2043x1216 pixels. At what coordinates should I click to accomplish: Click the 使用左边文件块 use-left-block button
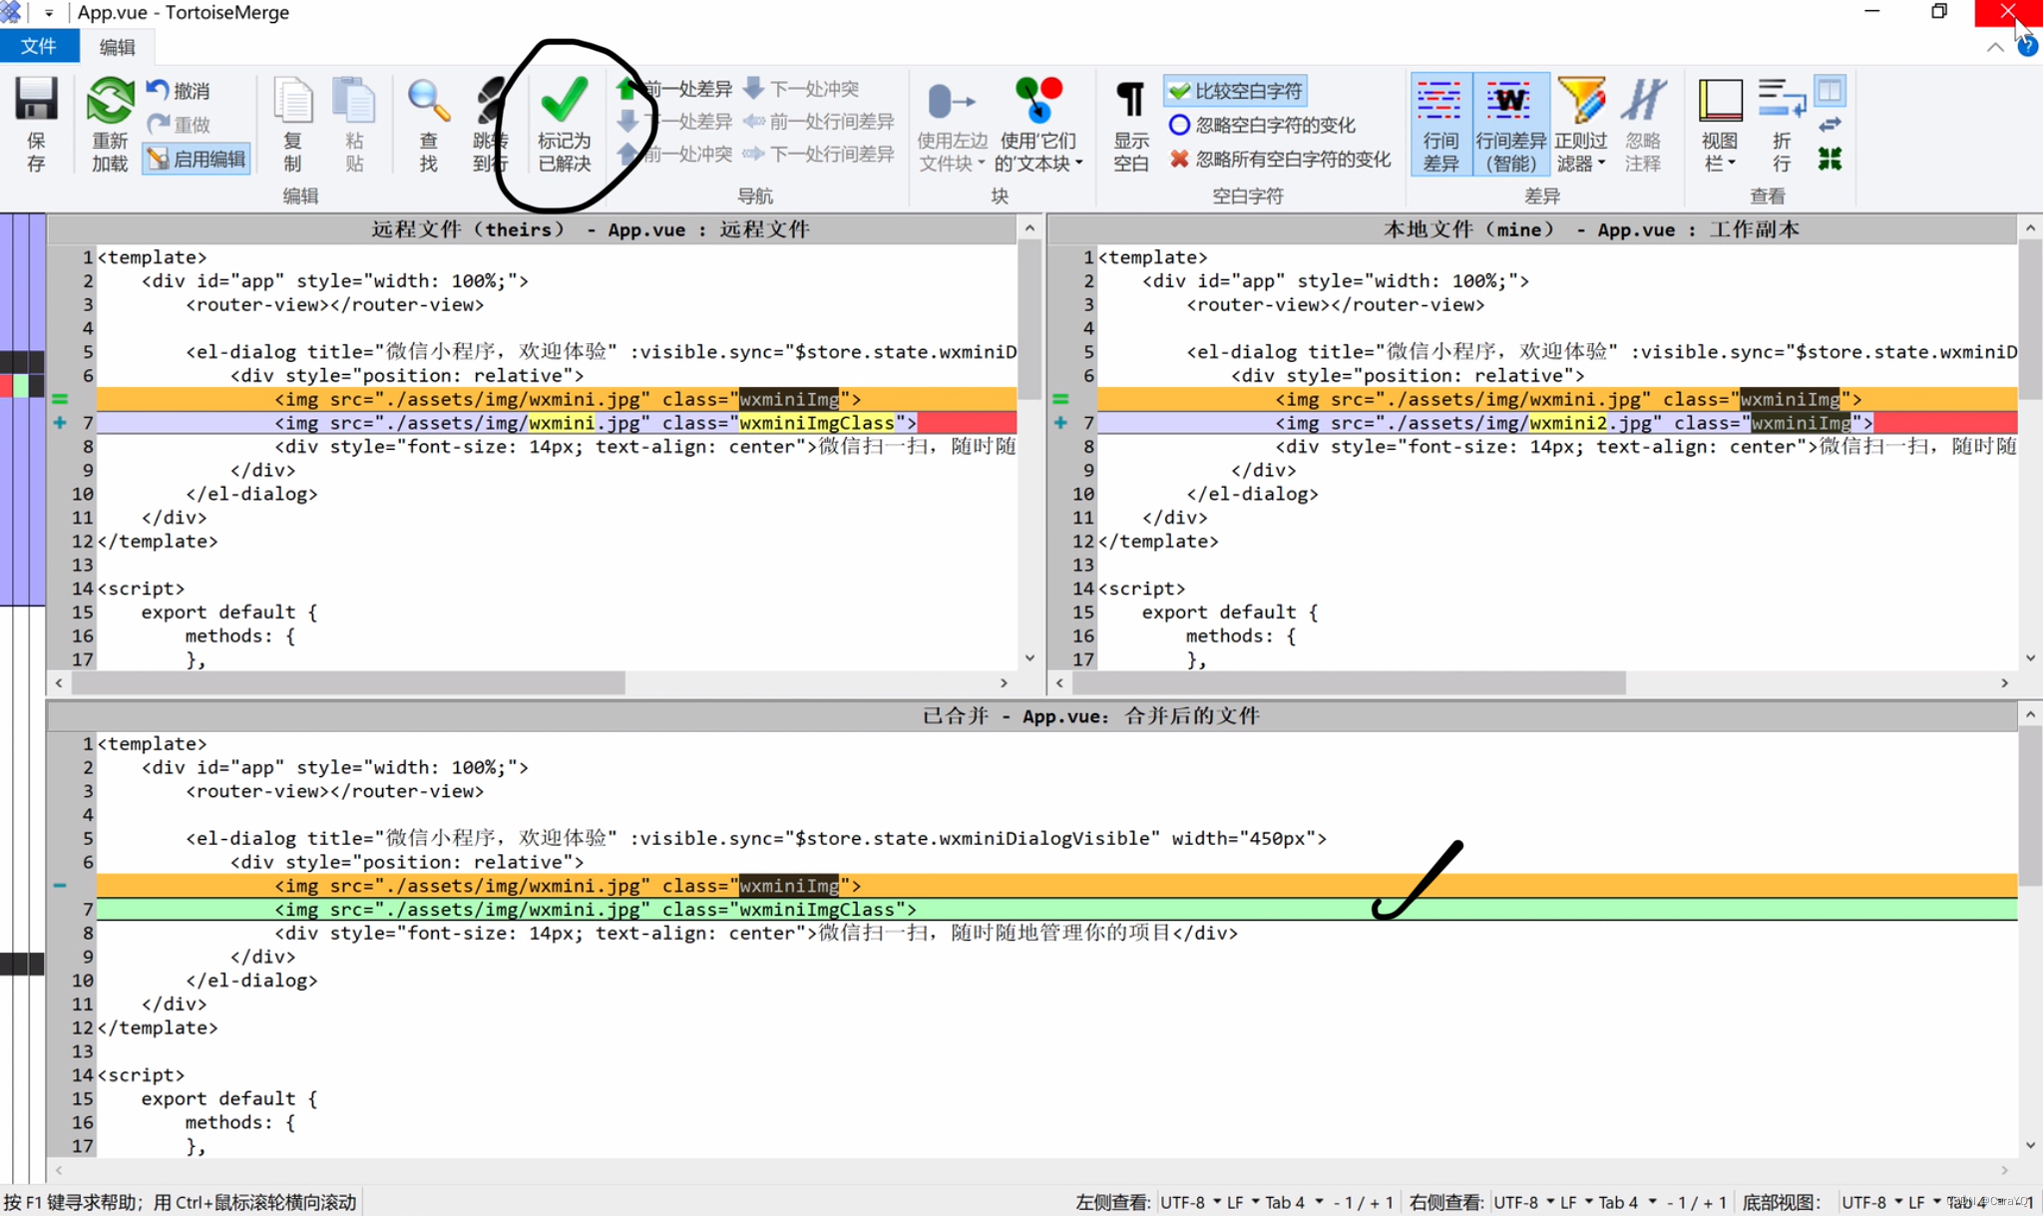[952, 125]
